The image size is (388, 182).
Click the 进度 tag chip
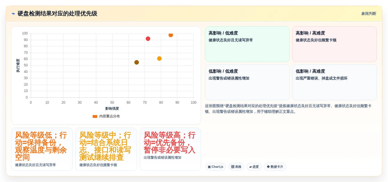(254, 167)
